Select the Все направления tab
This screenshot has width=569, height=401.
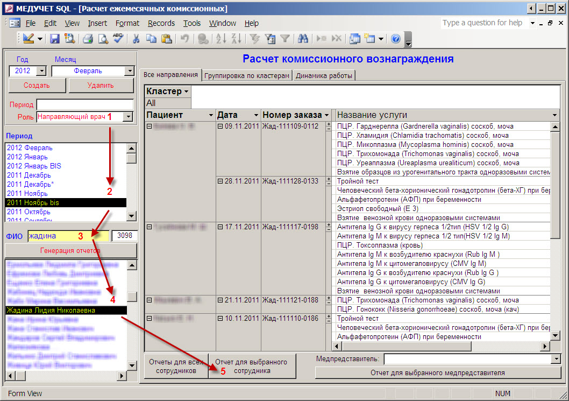(x=170, y=75)
